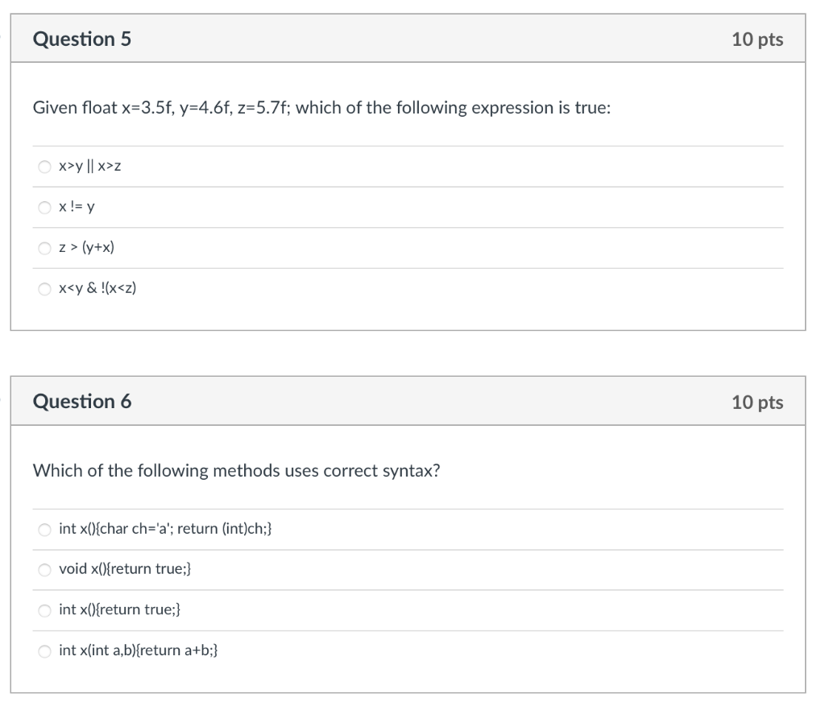825x706 pixels.
Task: Select the radio button for x>y || x>z
Action: 45,167
